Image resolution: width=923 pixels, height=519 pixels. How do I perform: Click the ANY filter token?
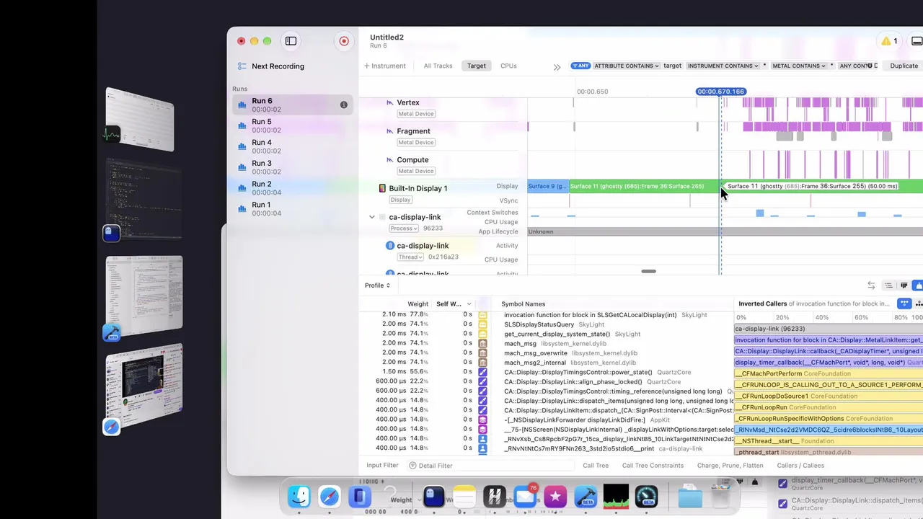580,66
